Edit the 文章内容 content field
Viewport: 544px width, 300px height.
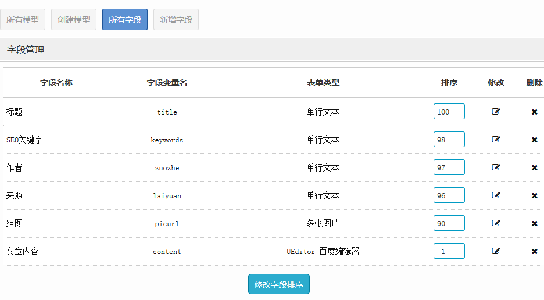[x=496, y=251]
